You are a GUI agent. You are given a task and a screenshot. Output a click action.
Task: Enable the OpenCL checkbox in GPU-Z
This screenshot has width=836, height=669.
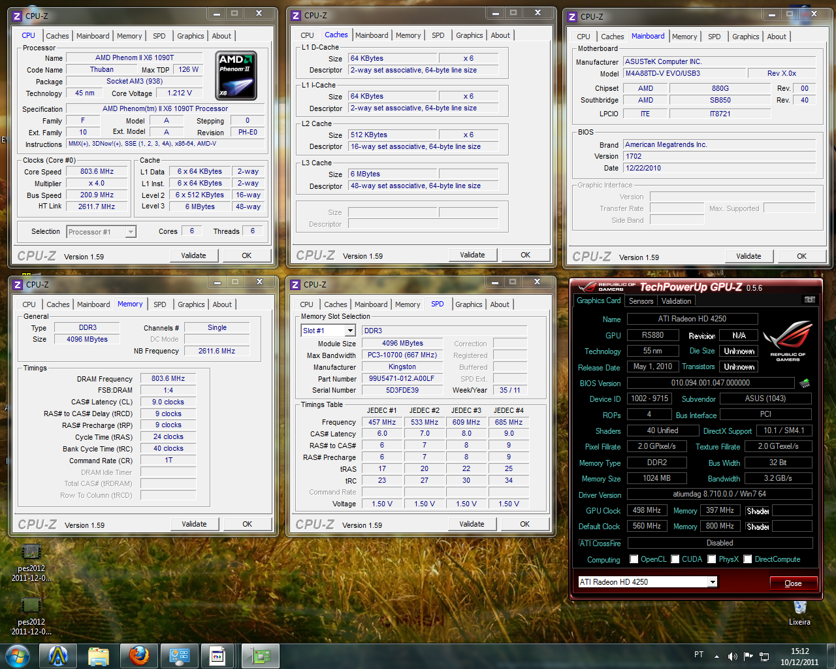(633, 559)
